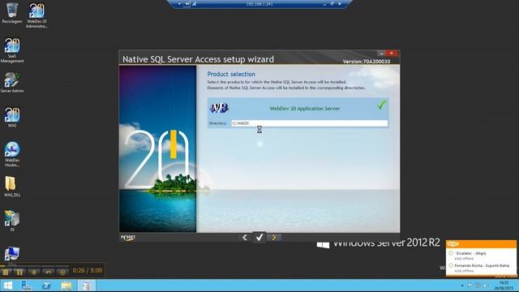This screenshot has height=292, width=519.
Task: Click the circular target icon on recorder bar
Action: click(x=62, y=273)
